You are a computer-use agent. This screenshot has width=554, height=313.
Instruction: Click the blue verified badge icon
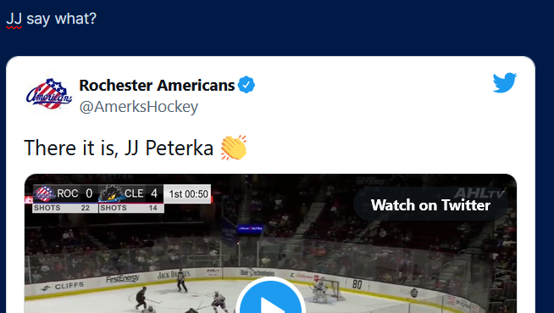tap(247, 85)
